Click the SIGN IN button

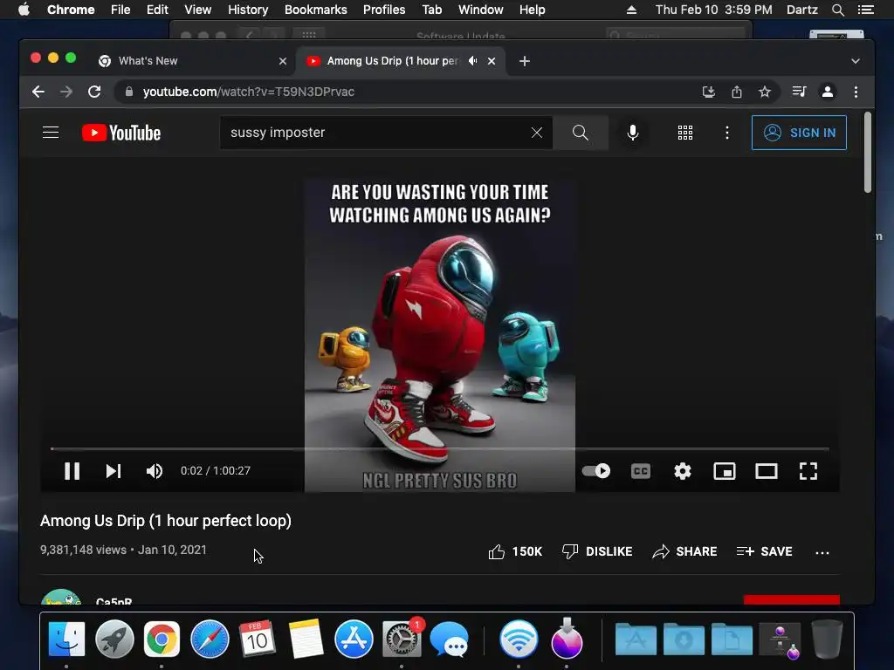coord(800,133)
